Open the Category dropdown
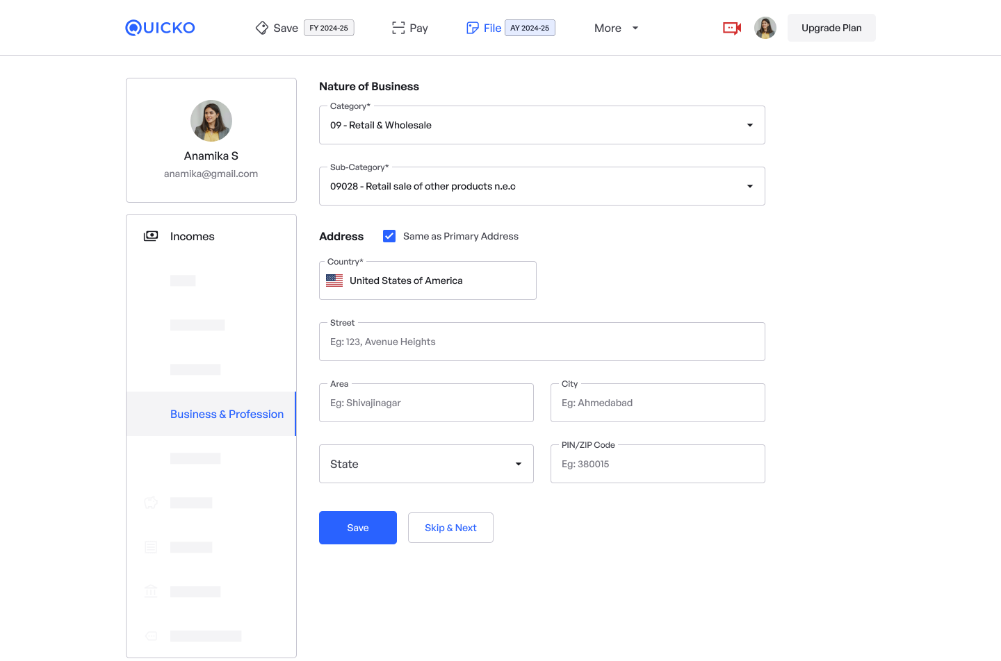This screenshot has width=1001, height=661. tap(542, 125)
